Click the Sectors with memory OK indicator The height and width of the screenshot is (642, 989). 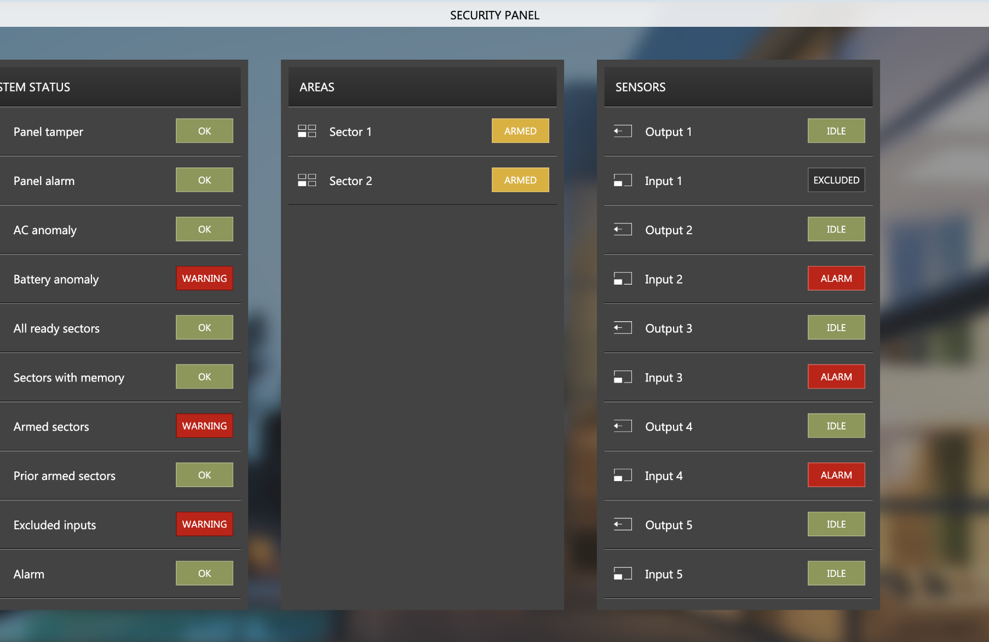point(204,377)
